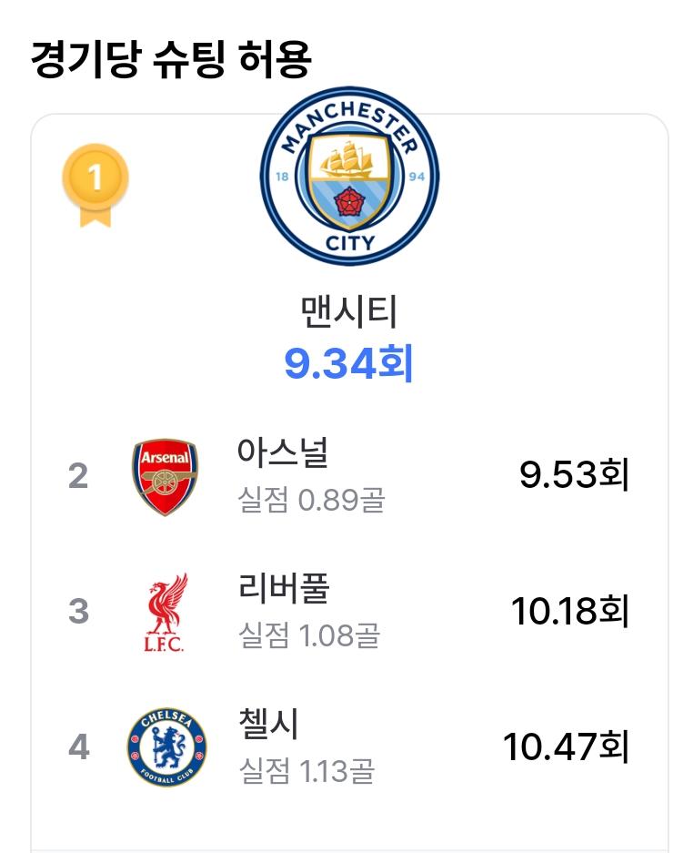Click Arsenal's 실점 0.89골 subtext
The height and width of the screenshot is (853, 673).
pos(312,500)
